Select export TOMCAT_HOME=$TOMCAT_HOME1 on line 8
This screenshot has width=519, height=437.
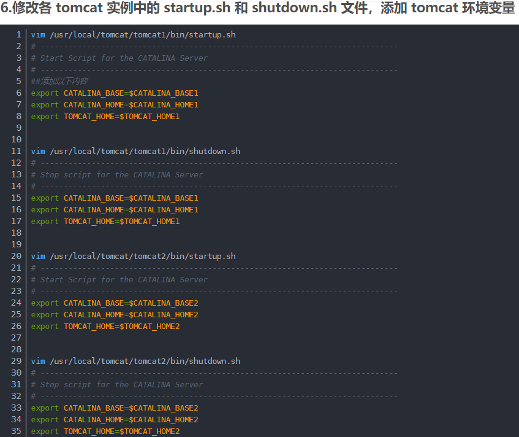click(x=105, y=117)
